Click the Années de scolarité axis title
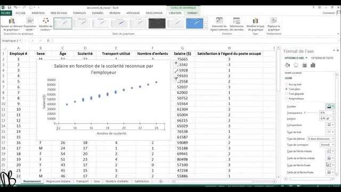Viewport: 341px width, 192px height. coord(111,133)
